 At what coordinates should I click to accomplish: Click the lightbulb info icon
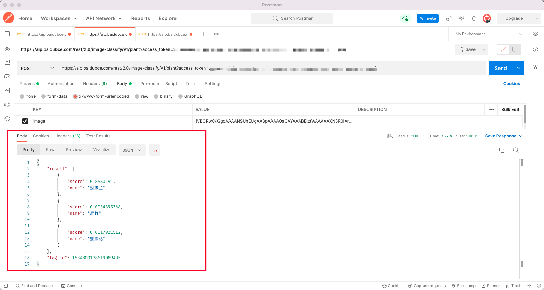[536, 66]
